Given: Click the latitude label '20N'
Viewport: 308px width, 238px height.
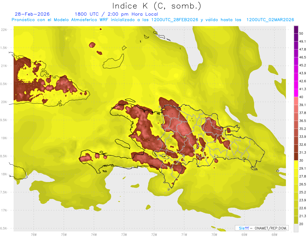Looking at the screenshot, I should (x=4, y=102).
